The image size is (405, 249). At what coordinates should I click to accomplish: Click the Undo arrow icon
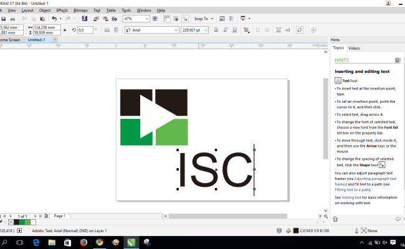coord(54,19)
